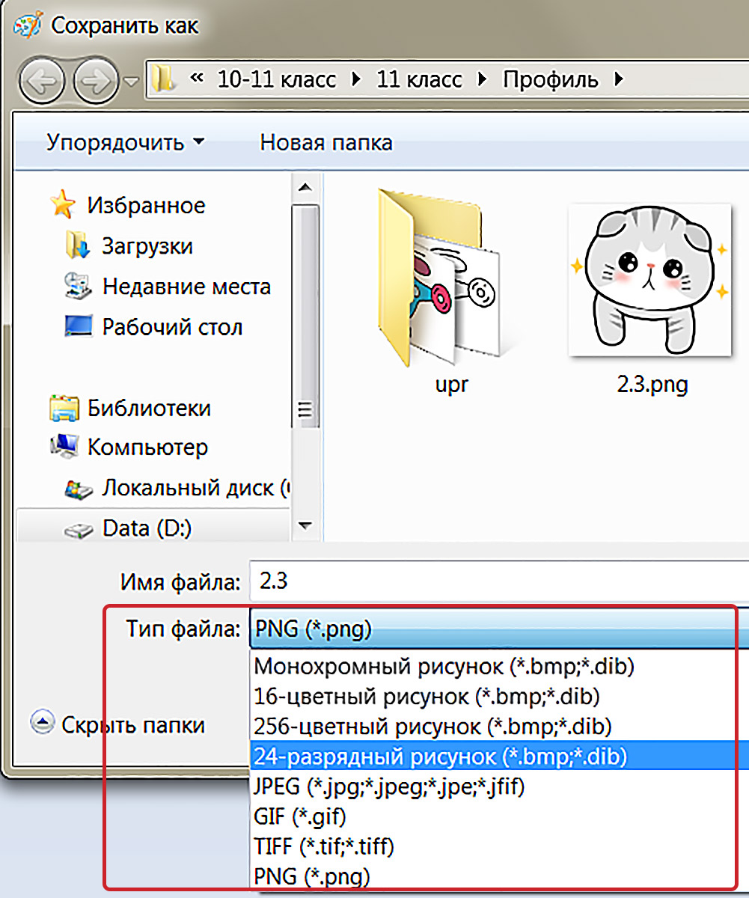The width and height of the screenshot is (749, 898).
Task: Open the recent locations arrow beside Forward
Action: [132, 81]
